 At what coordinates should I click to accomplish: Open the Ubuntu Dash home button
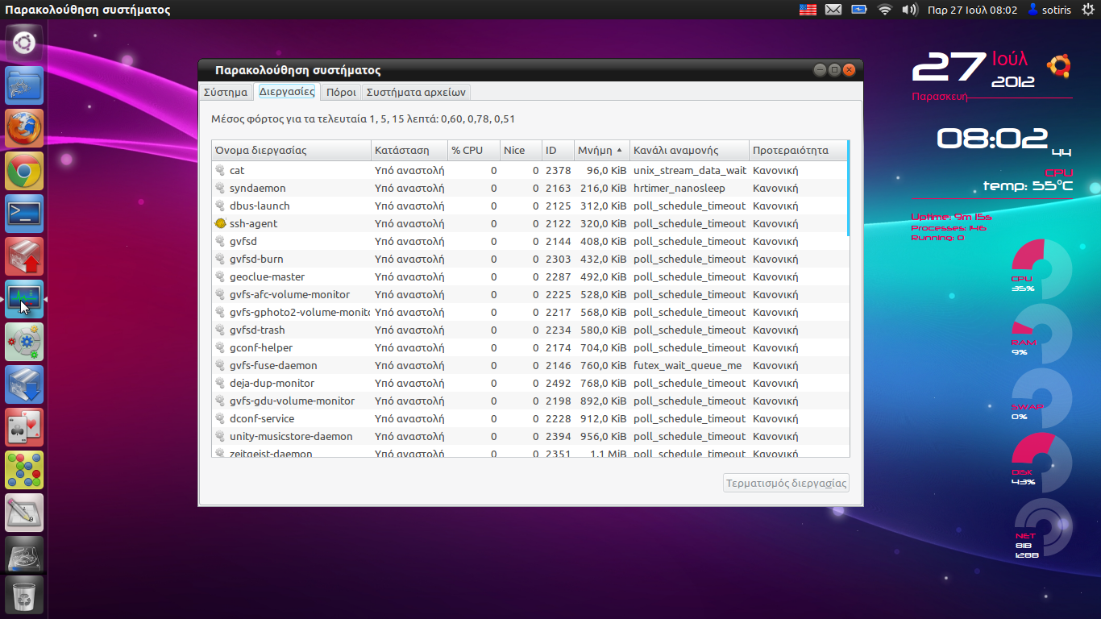pyautogui.click(x=24, y=42)
